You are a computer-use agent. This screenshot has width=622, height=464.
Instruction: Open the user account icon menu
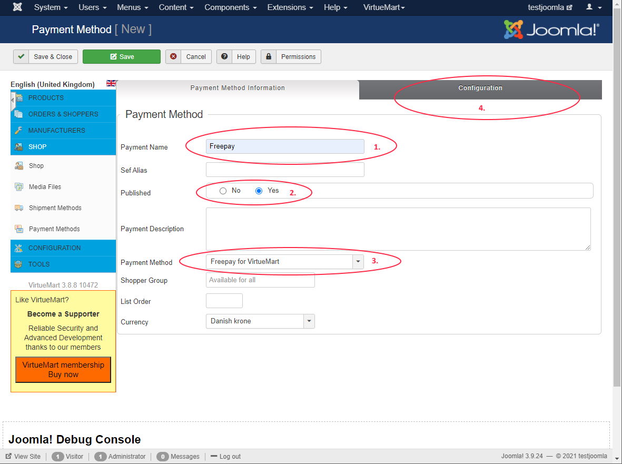[x=594, y=7]
